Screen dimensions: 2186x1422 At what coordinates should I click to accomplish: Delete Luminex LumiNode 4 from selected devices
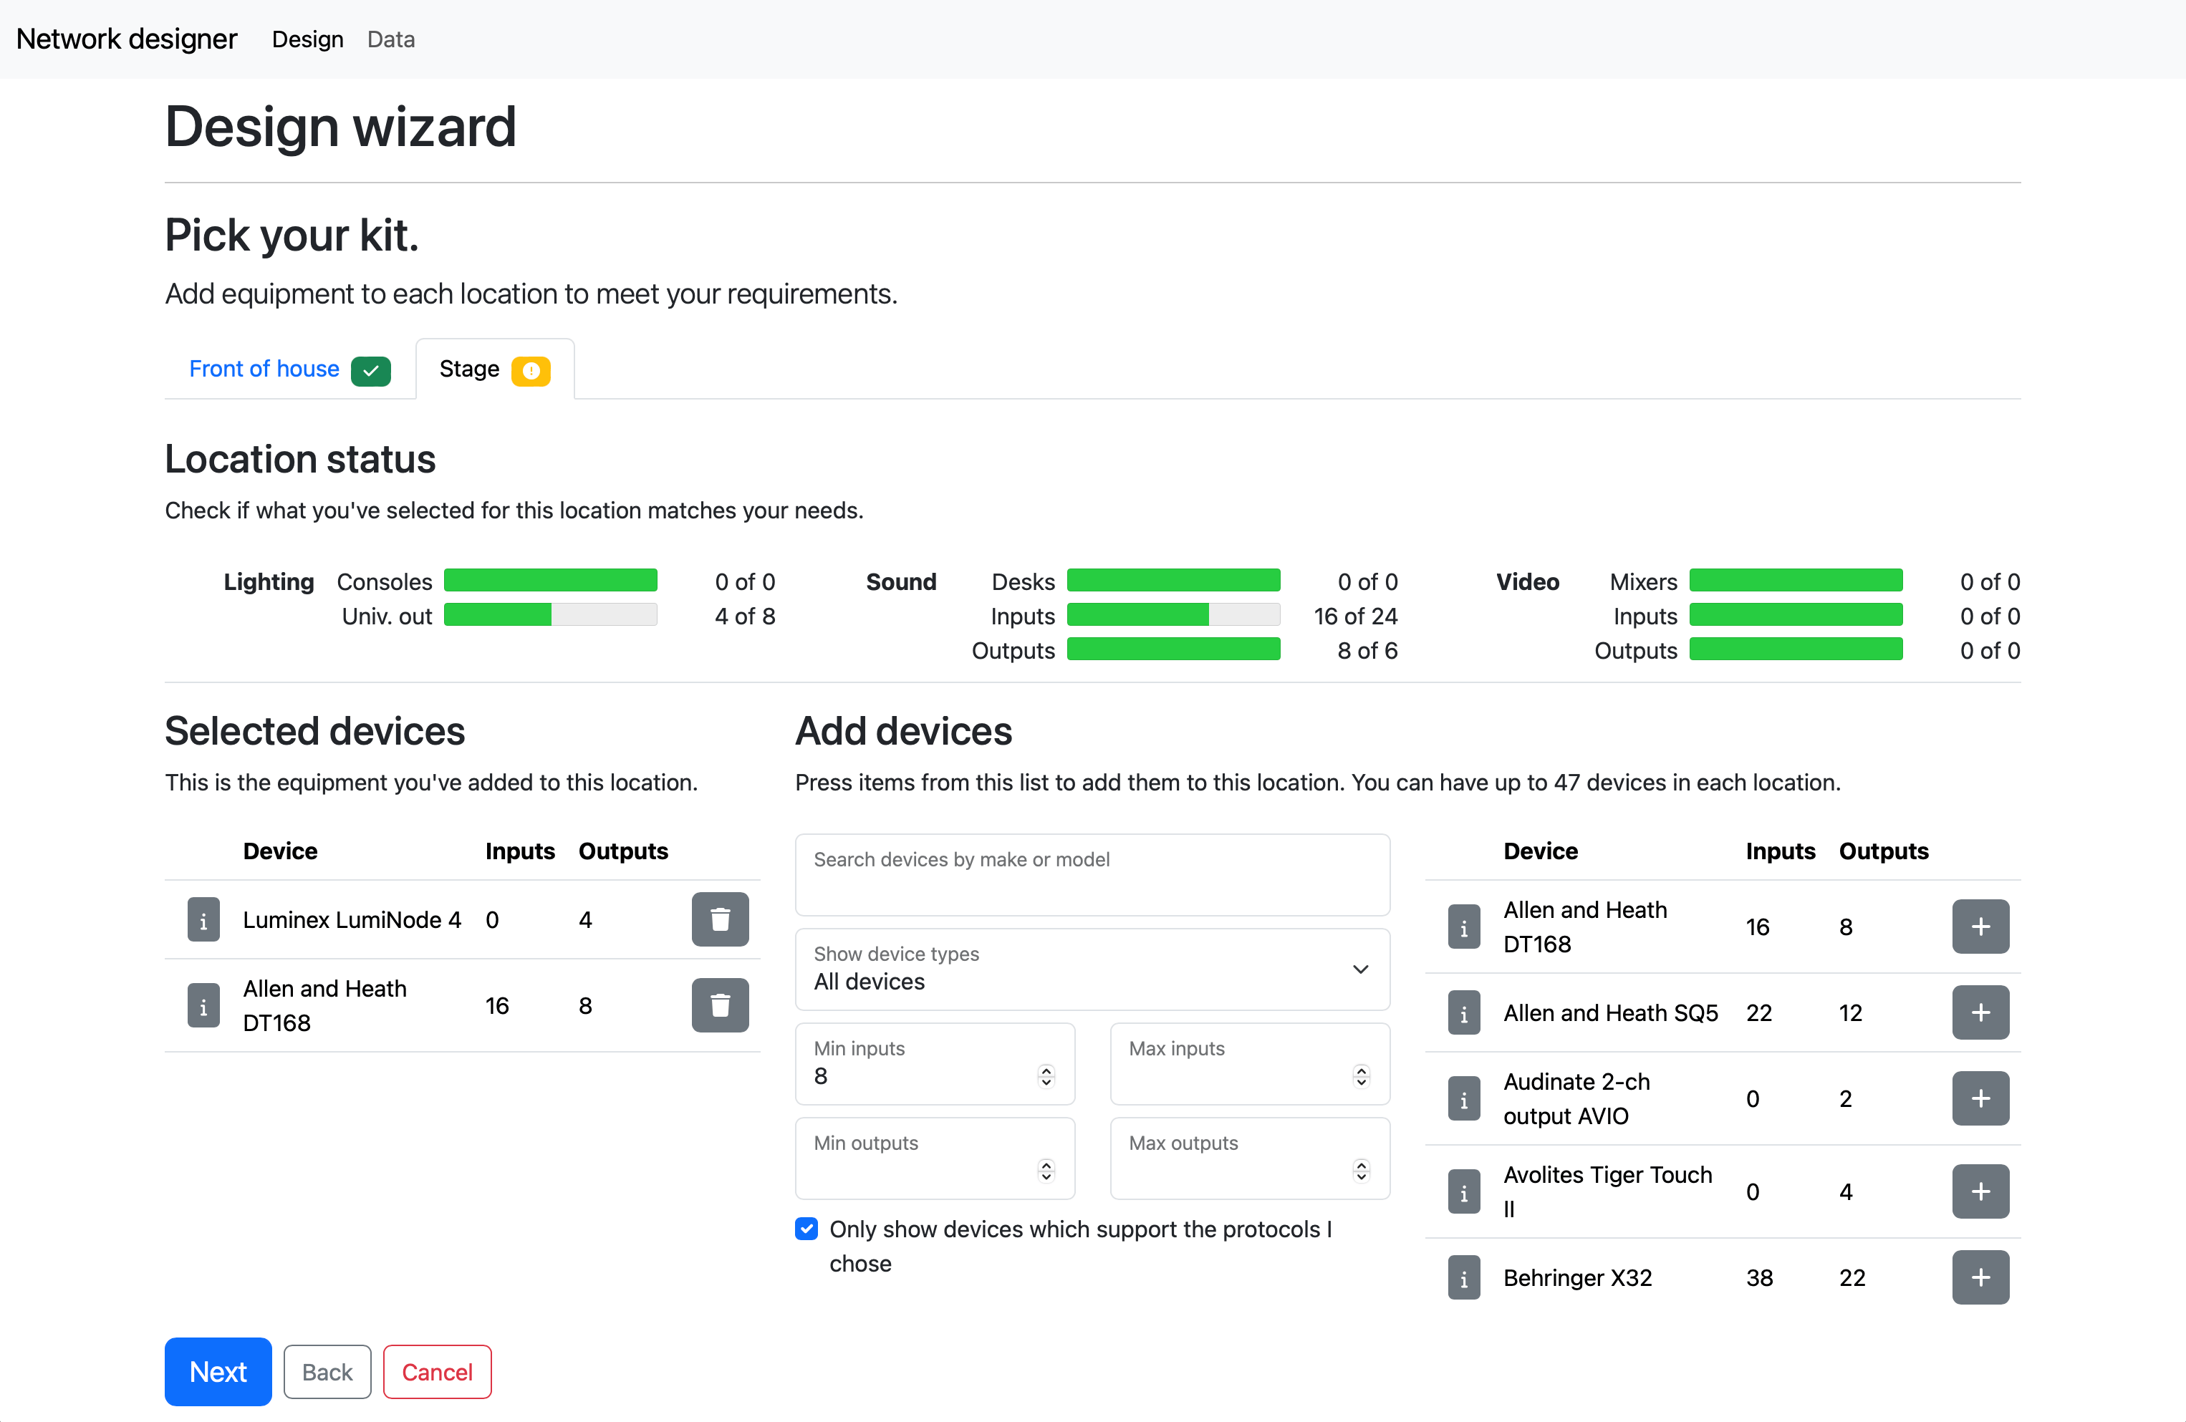coord(720,919)
